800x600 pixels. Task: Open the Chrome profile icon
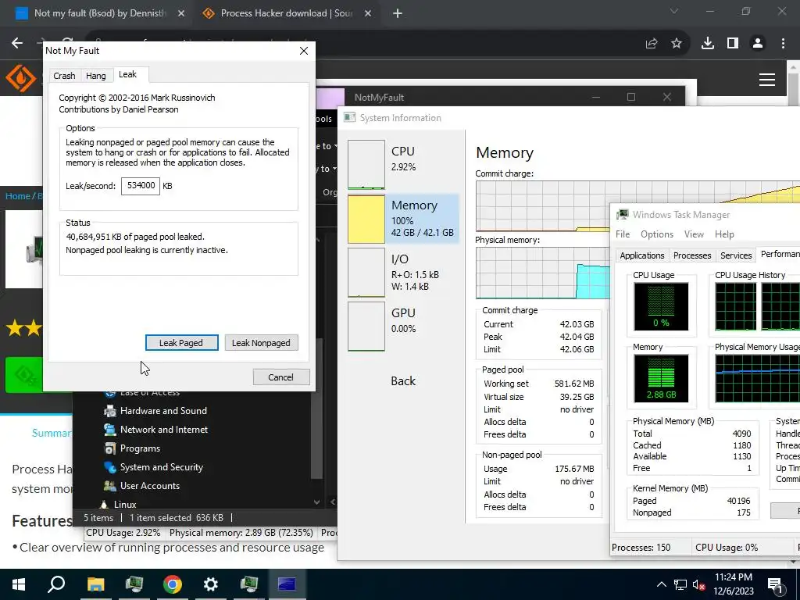(758, 44)
